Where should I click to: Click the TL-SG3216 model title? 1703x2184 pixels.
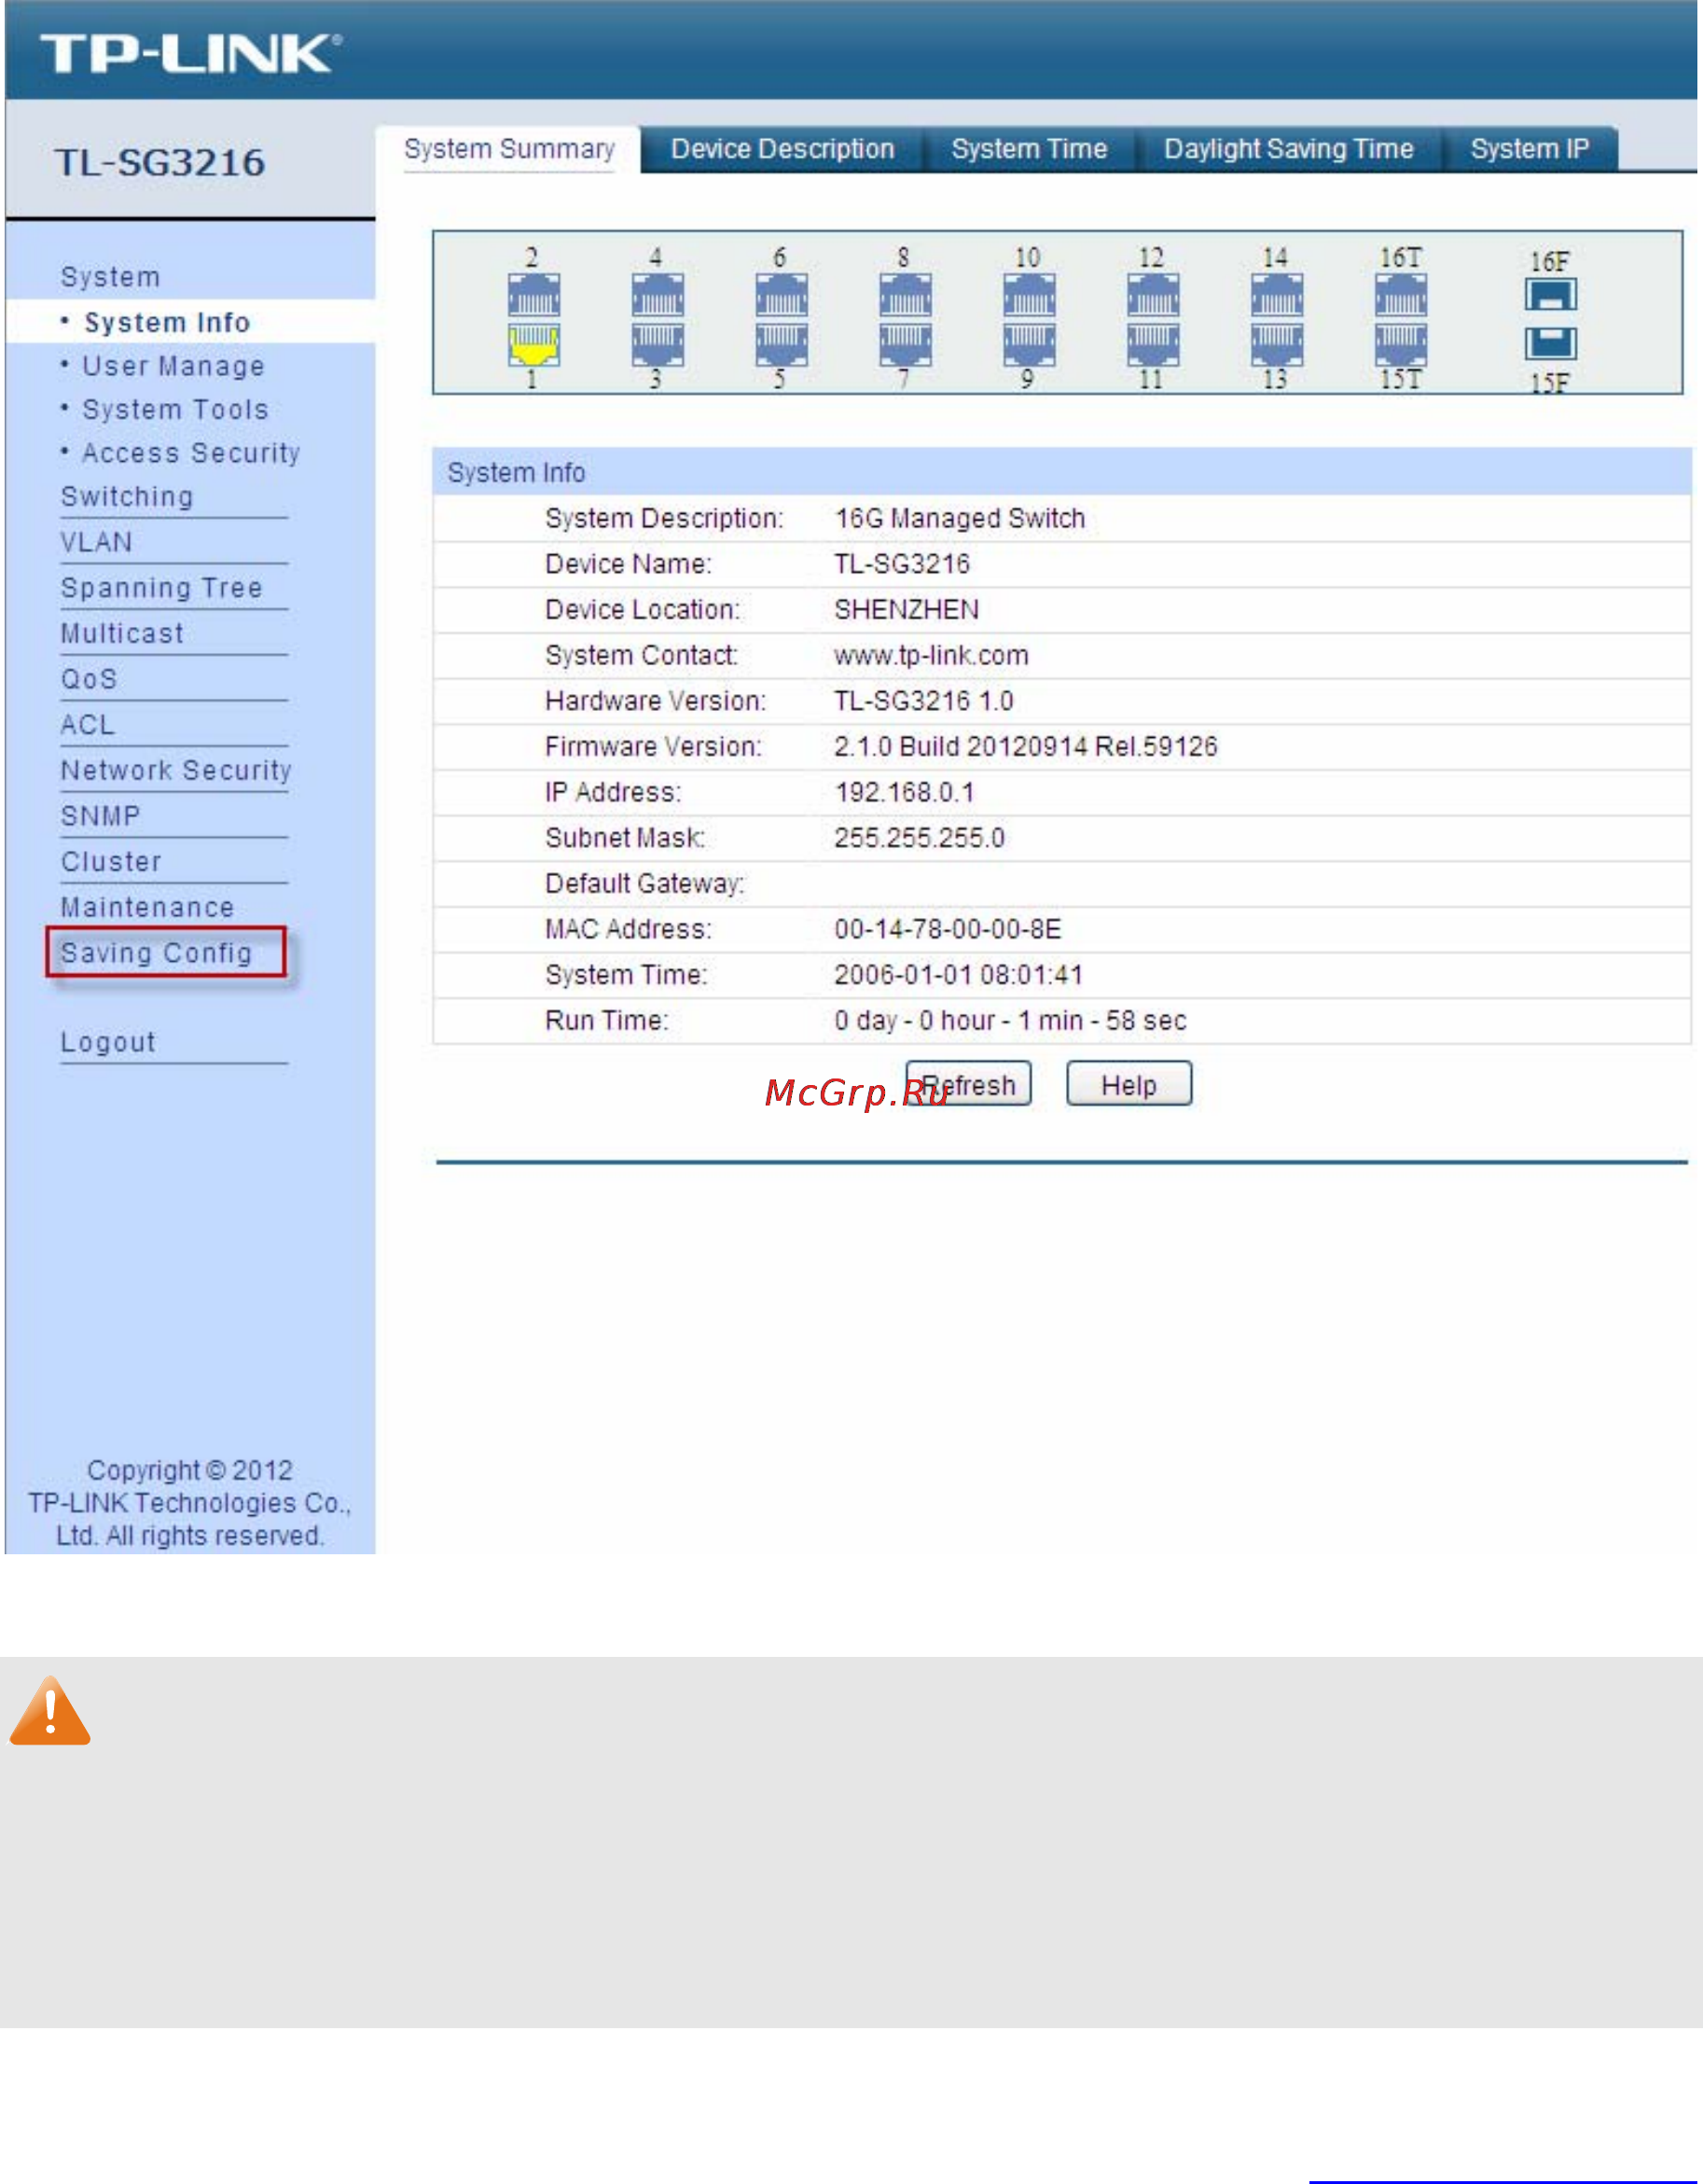point(161,162)
